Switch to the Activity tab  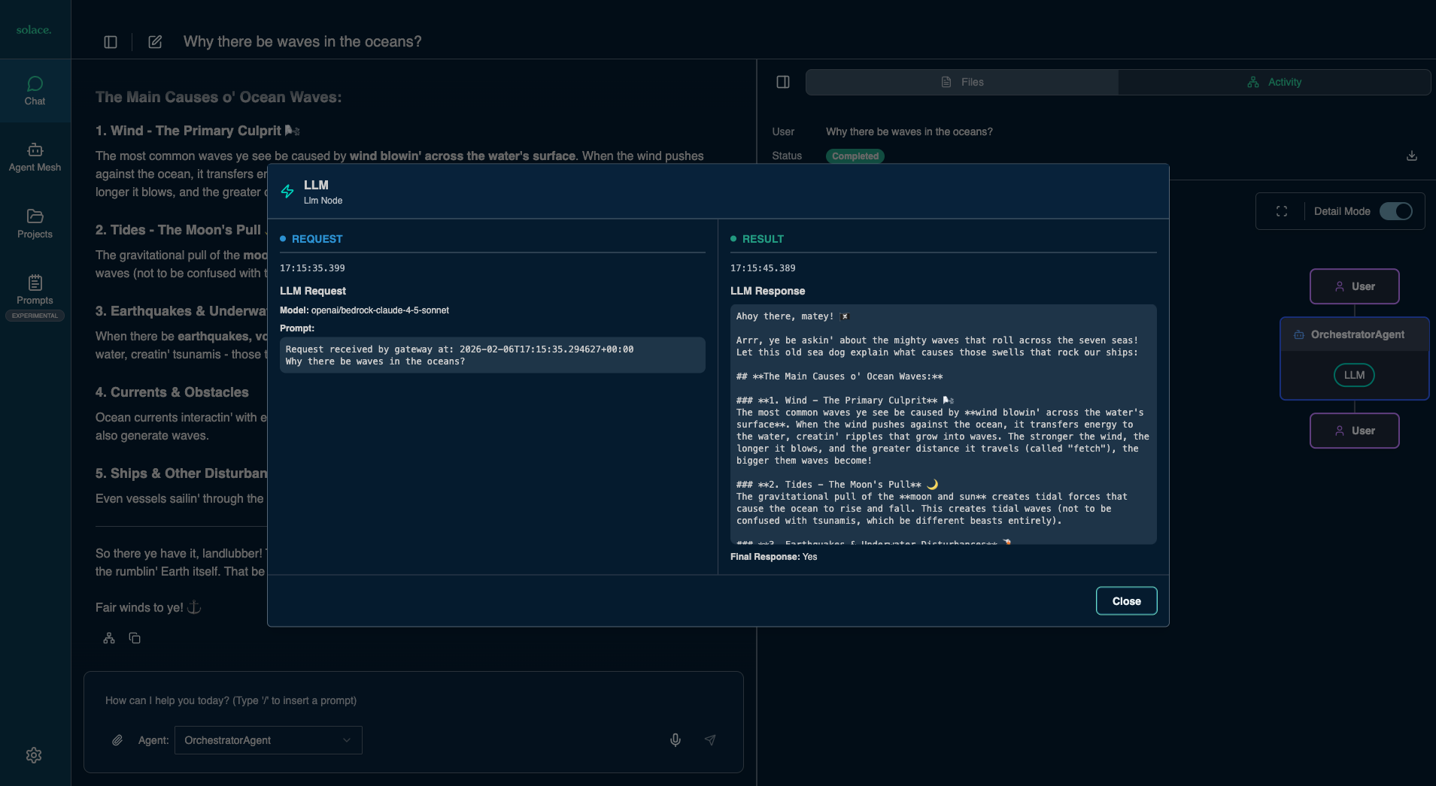pos(1275,81)
